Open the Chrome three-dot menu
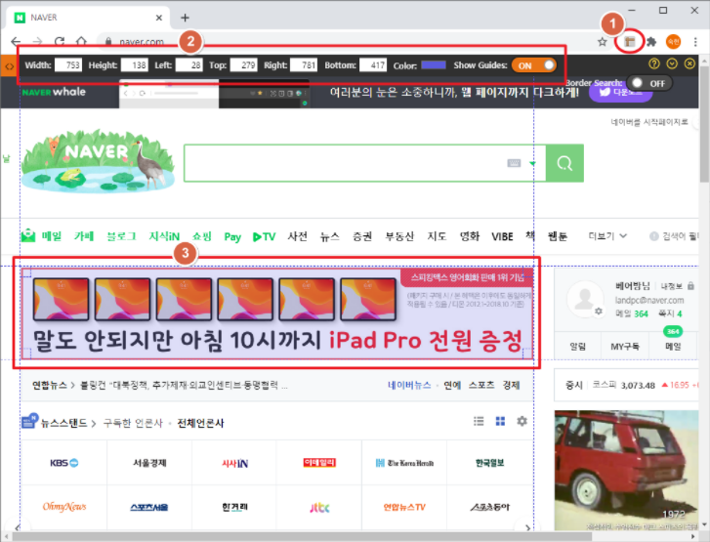The height and width of the screenshot is (542, 710). (x=695, y=42)
